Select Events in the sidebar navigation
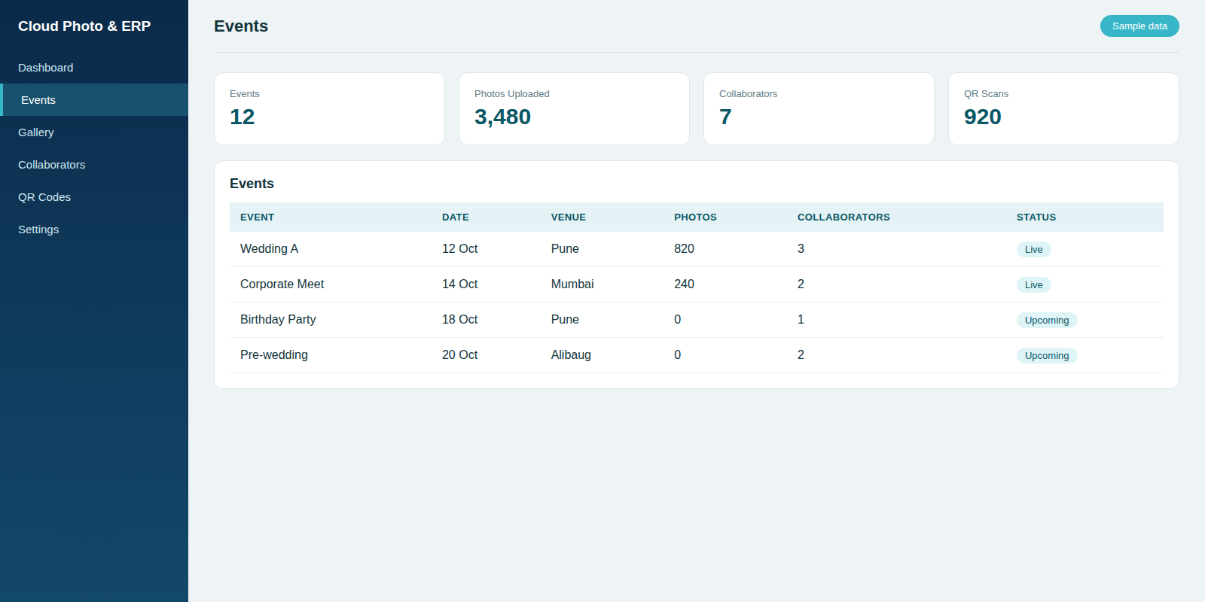The width and height of the screenshot is (1205, 602). [x=94, y=100]
